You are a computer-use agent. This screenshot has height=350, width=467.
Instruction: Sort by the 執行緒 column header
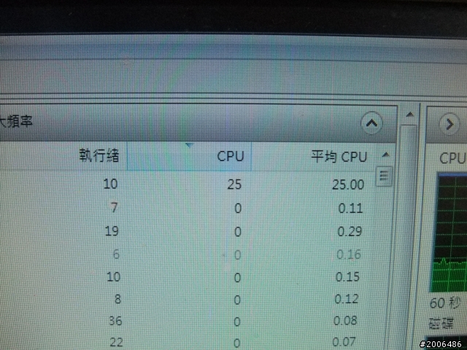(99, 155)
